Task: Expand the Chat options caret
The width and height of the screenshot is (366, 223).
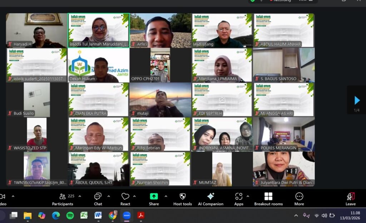Action: tap(109, 196)
